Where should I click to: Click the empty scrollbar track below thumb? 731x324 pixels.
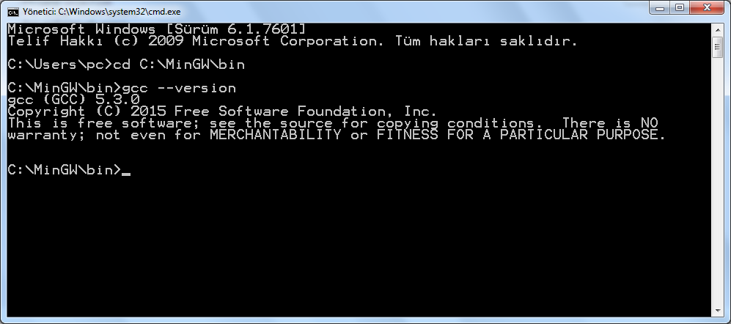click(x=718, y=182)
